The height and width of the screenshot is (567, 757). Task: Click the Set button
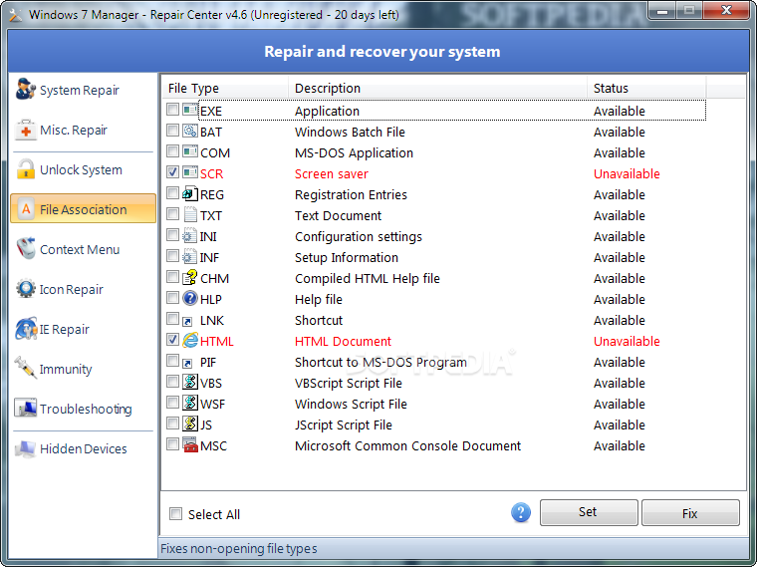pyautogui.click(x=588, y=512)
